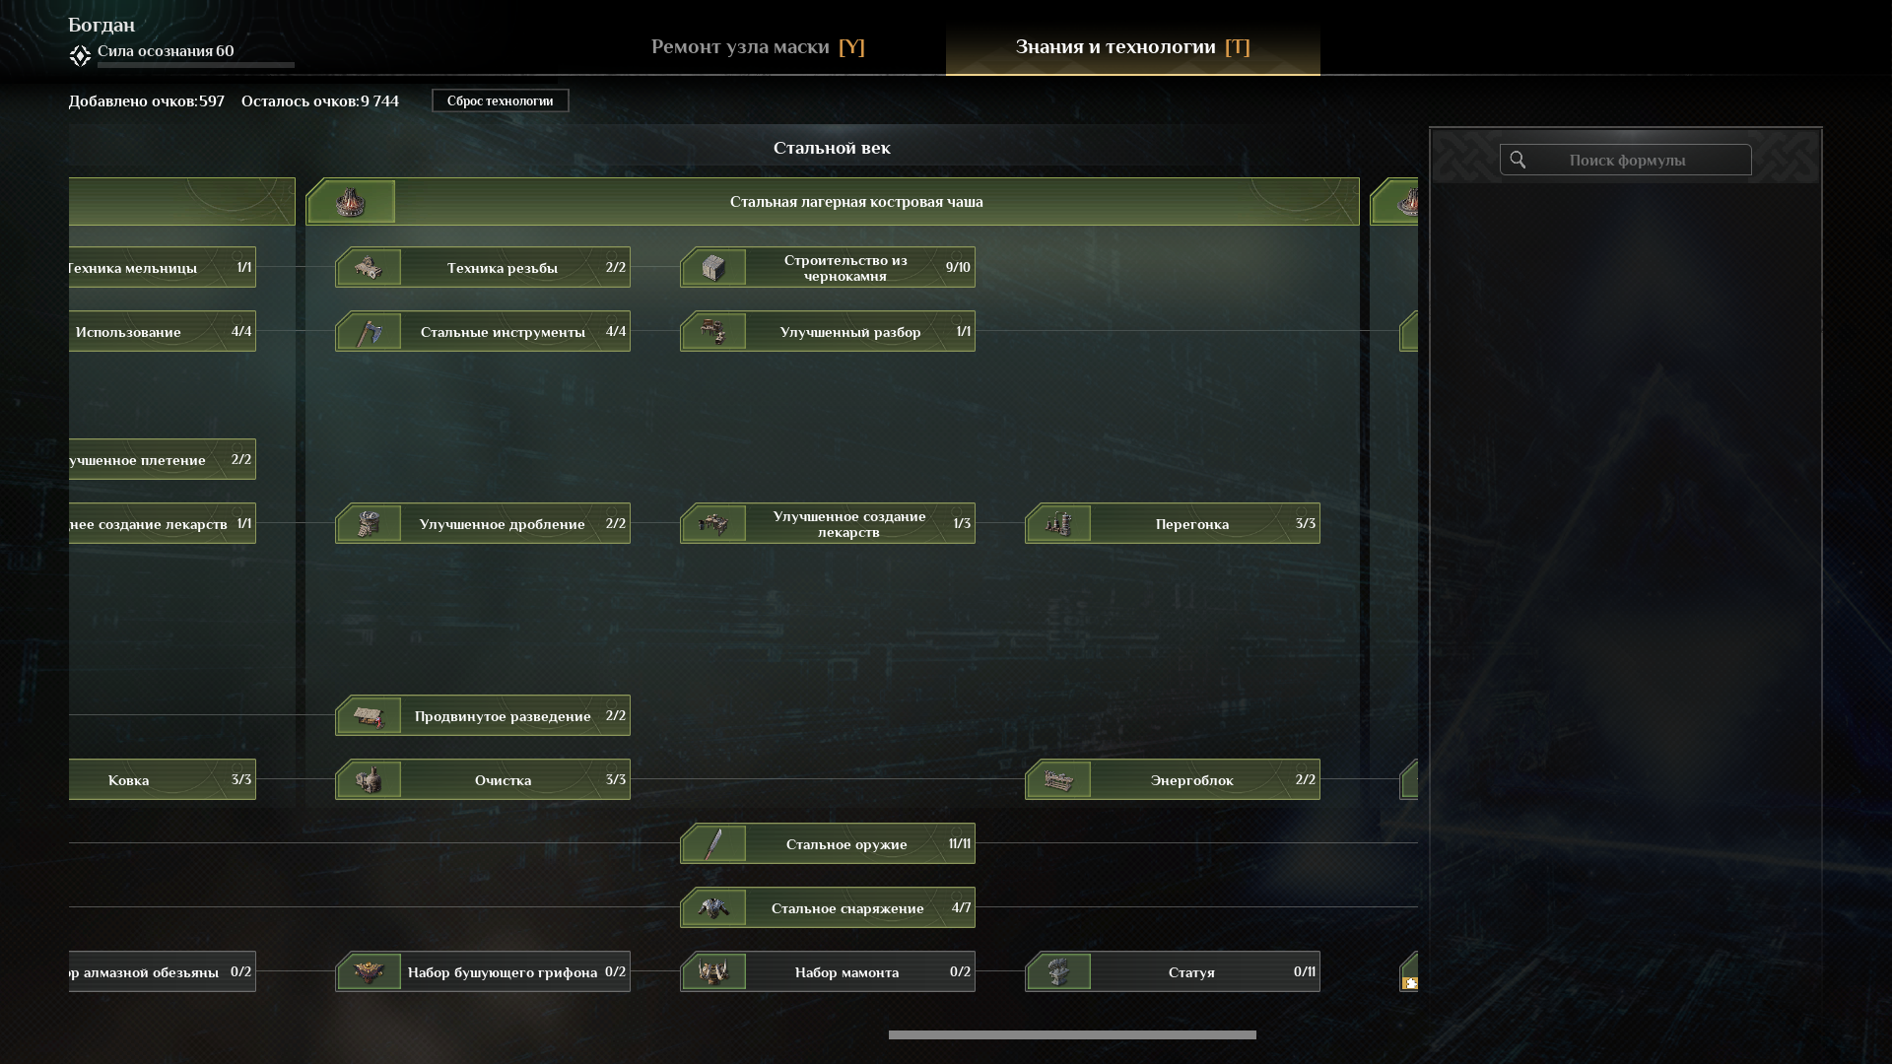Click the Использование node
Image resolution: width=1892 pixels, height=1064 pixels.
click(x=163, y=331)
